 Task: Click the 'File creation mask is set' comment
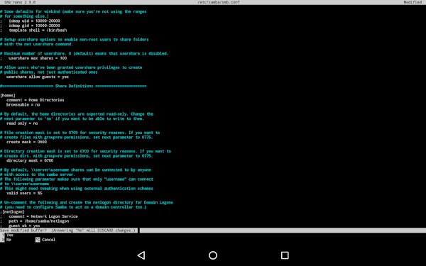point(80,133)
